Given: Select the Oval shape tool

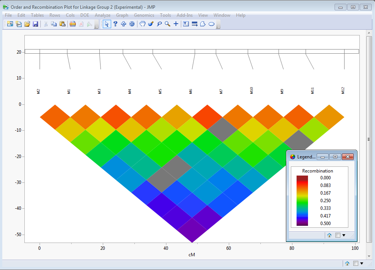Looking at the screenshot, I should point(211,24).
